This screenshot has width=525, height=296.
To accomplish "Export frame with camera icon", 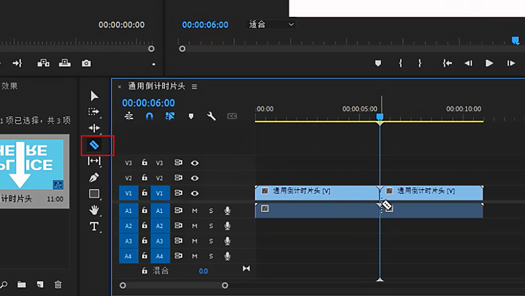I will (86, 63).
